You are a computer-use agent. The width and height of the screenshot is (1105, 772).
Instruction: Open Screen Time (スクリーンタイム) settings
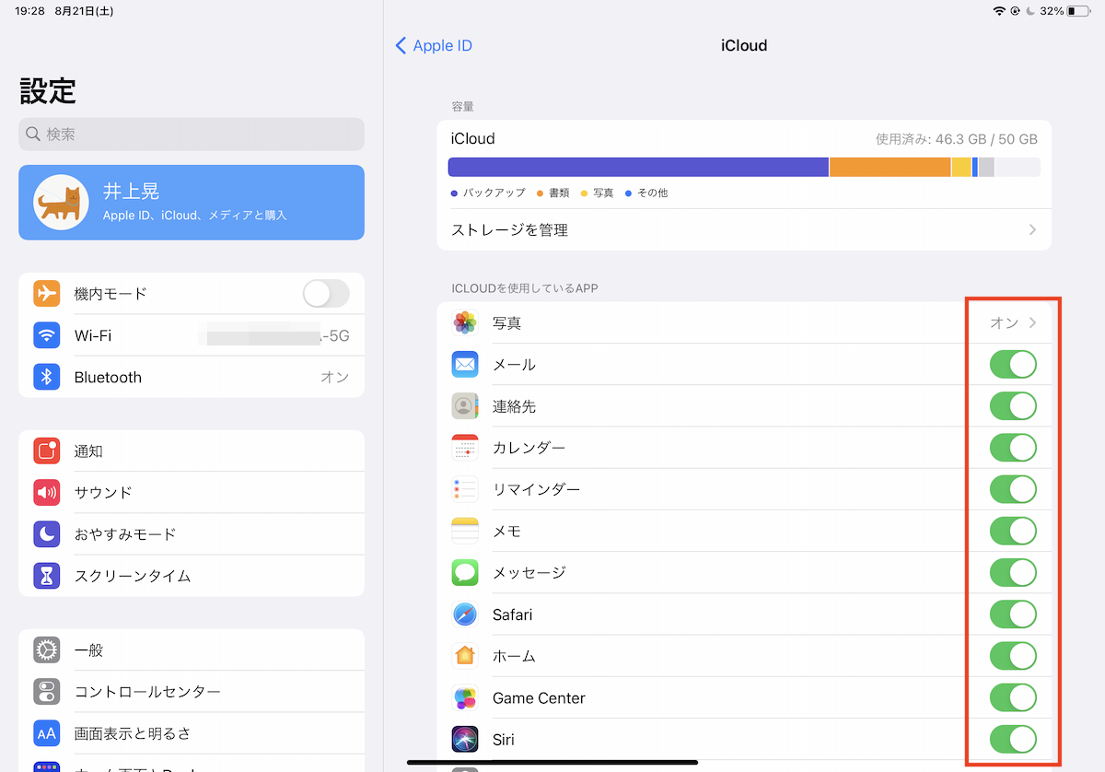tap(192, 576)
